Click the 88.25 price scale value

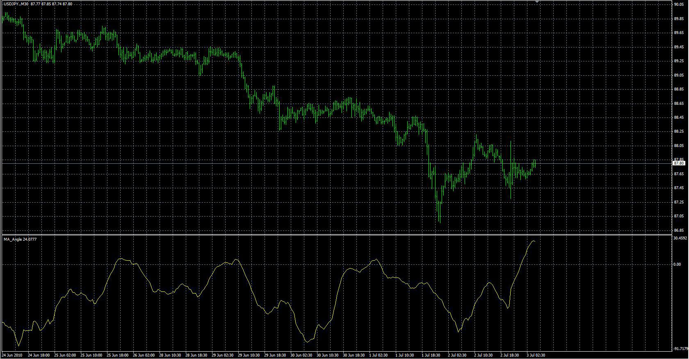click(679, 132)
